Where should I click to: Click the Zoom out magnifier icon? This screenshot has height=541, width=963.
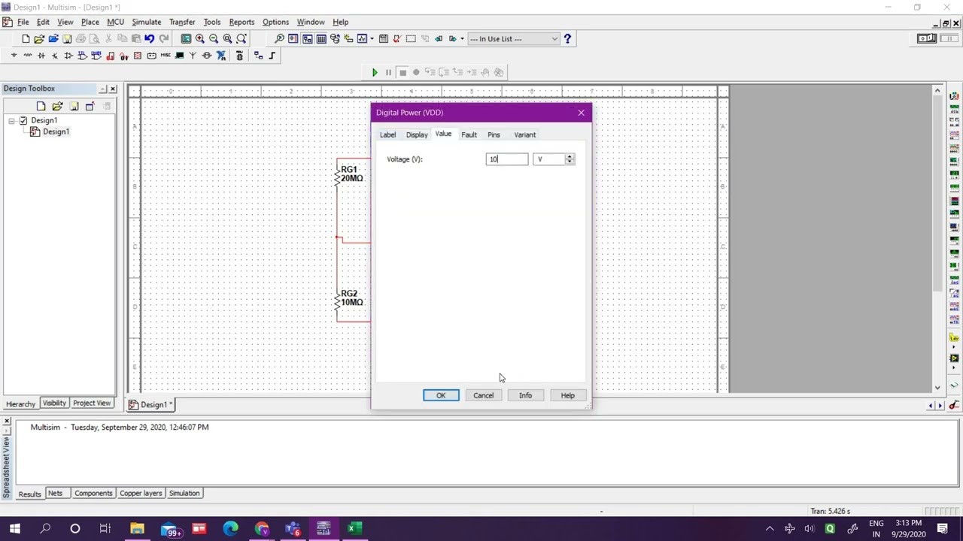pyautogui.click(x=214, y=38)
